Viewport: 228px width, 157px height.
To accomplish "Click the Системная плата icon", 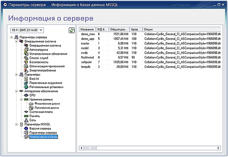I will point(26,112).
